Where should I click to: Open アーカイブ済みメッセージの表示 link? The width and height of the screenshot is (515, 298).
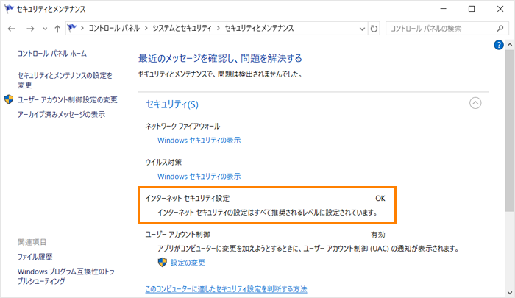coord(61,114)
